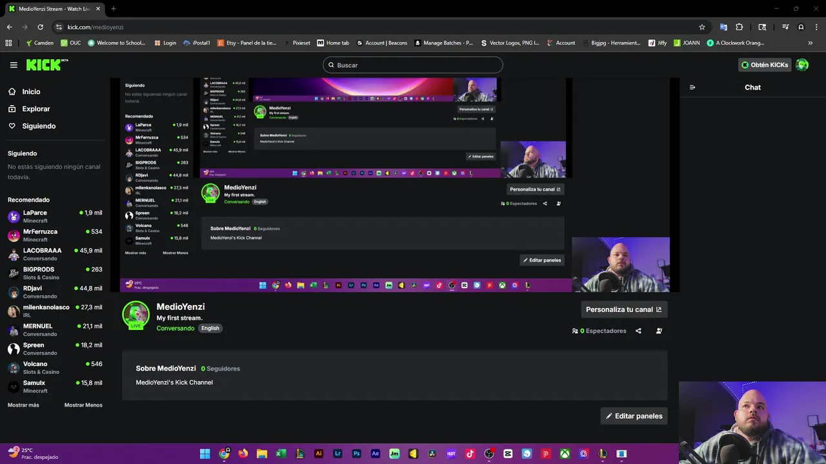826x464 pixels.
Task: Click the weather widget in taskbar
Action: click(33, 454)
